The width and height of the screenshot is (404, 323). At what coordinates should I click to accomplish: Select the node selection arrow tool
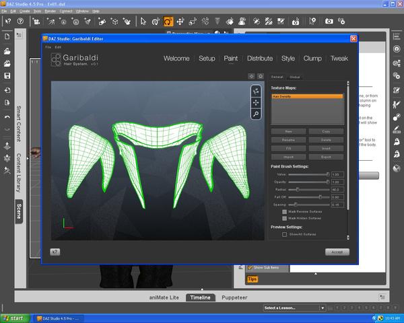(143, 22)
